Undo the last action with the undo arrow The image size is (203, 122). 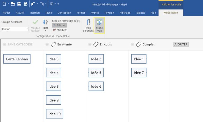(33, 4)
